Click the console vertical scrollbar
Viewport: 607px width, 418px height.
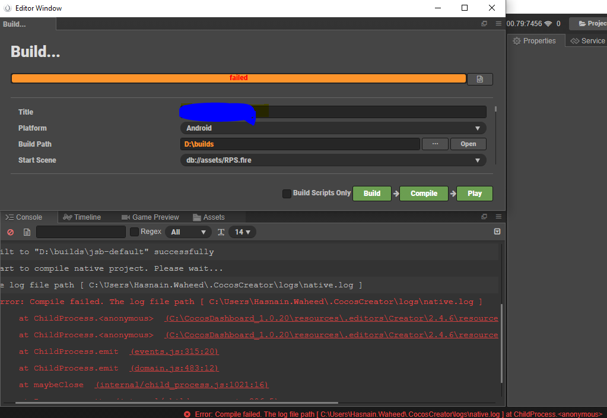click(502, 343)
